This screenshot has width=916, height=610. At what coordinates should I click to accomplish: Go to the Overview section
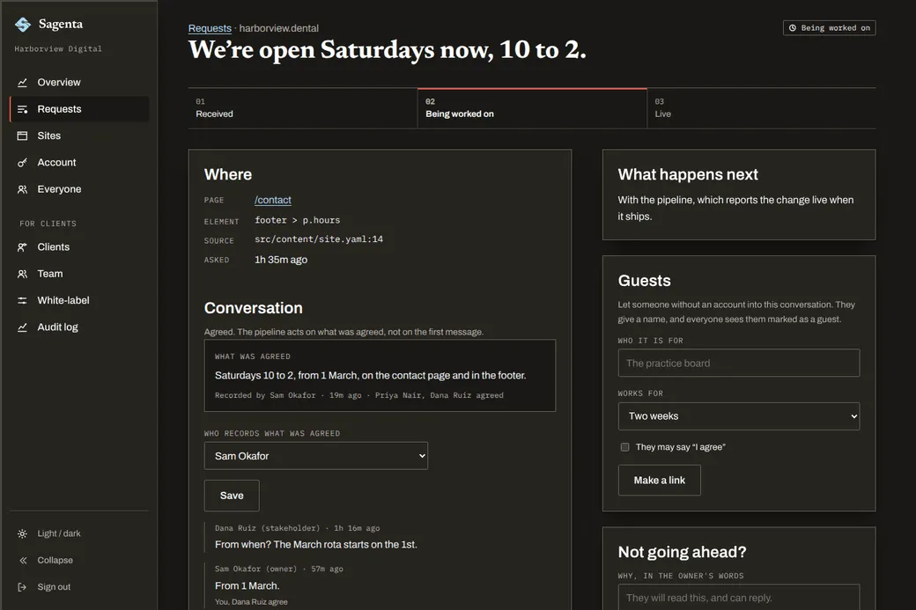coord(79,83)
